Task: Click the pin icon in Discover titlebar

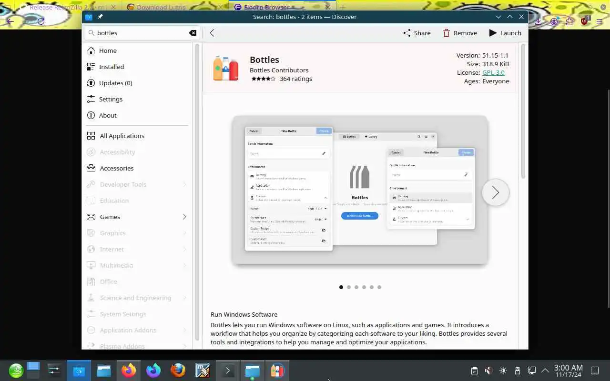Action: pyautogui.click(x=100, y=17)
